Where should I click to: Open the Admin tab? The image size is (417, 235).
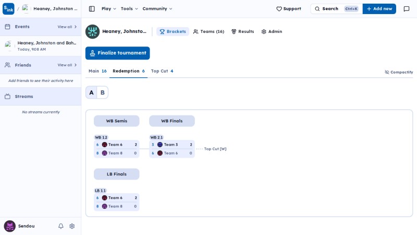tap(272, 31)
